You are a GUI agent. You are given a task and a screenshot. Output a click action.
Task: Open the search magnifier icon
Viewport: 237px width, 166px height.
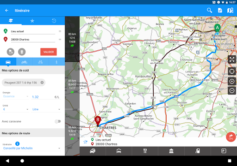(x=209, y=11)
